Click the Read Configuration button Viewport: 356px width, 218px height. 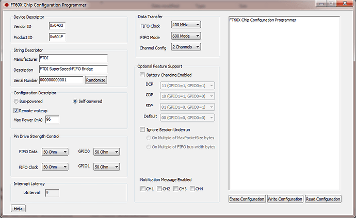[323, 199]
